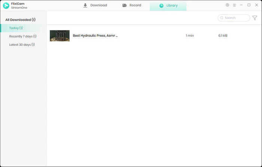Click the filter funnel icon
The width and height of the screenshot is (262, 167).
pyautogui.click(x=255, y=18)
